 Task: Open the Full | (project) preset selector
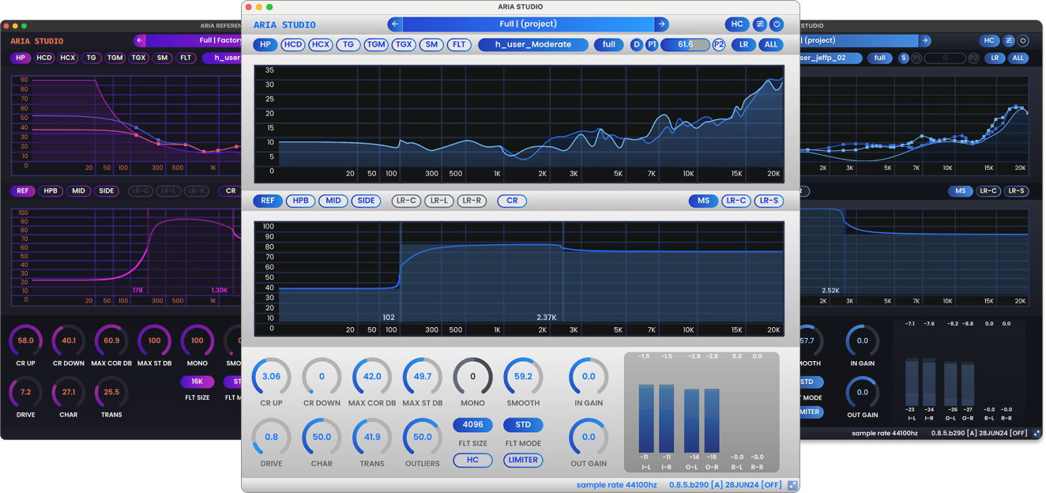528,24
